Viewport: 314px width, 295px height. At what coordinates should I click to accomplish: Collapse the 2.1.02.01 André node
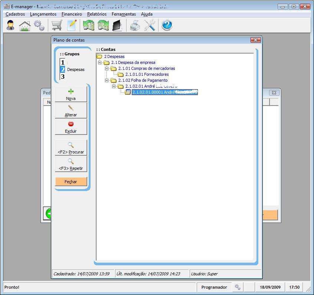114,86
